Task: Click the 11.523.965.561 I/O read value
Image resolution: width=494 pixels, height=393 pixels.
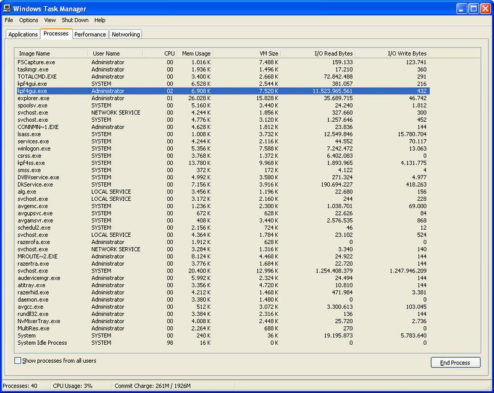Action: (x=333, y=91)
